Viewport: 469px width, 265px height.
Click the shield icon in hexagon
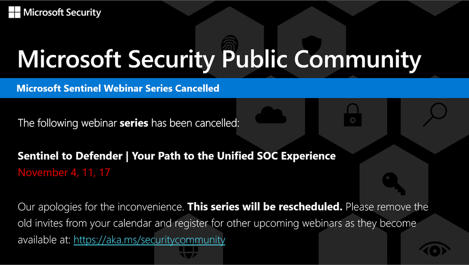312,43
